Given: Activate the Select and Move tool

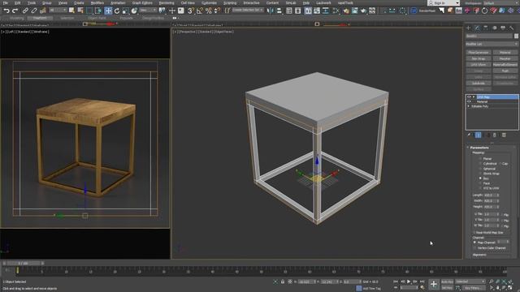Looking at the screenshot, I should [108, 11].
